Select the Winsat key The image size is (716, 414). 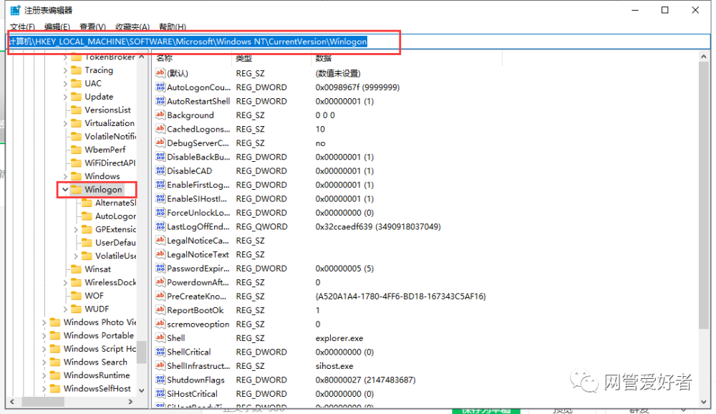pos(97,269)
